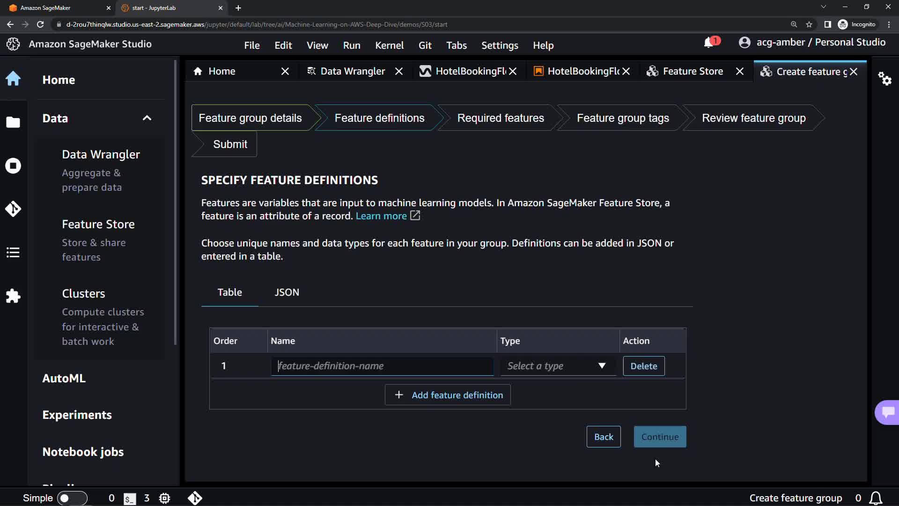Delete feature definition row 1

[643, 366]
